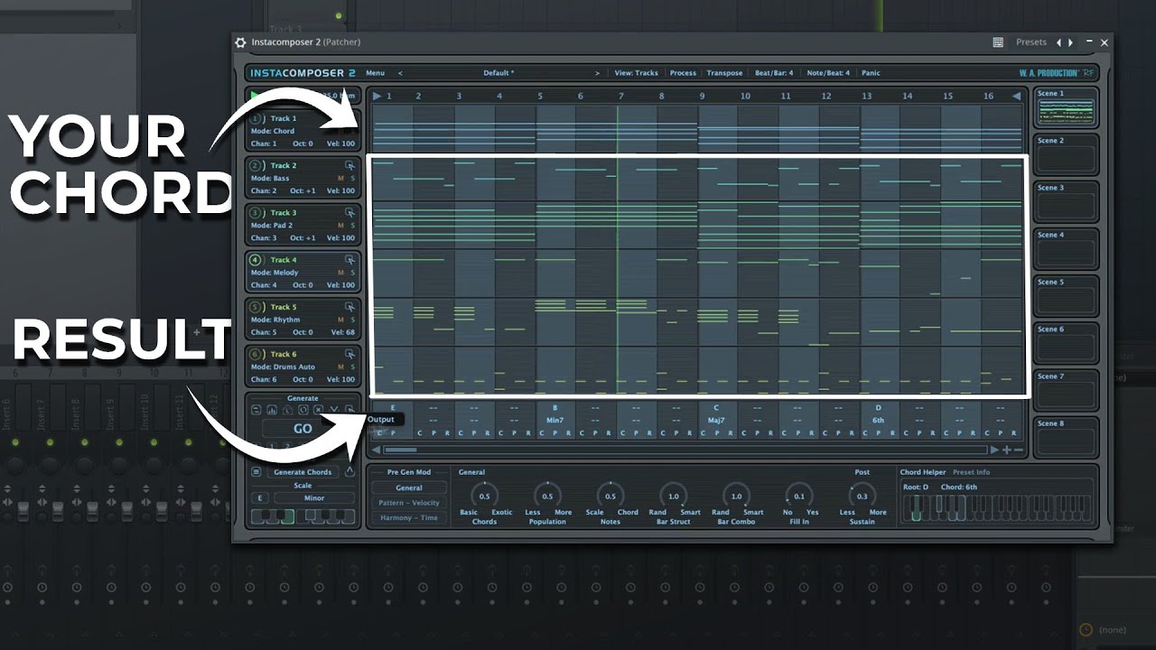Click the scroll-right arrow of the timeline scrollbar
This screenshot has width=1156, height=650.
(995, 450)
